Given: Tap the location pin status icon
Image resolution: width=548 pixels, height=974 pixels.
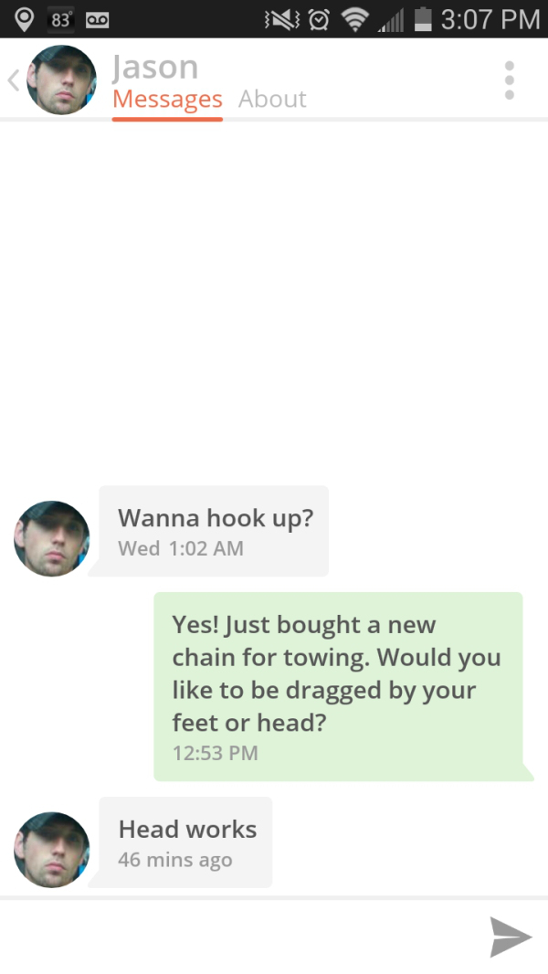Looking at the screenshot, I should coord(25,19).
